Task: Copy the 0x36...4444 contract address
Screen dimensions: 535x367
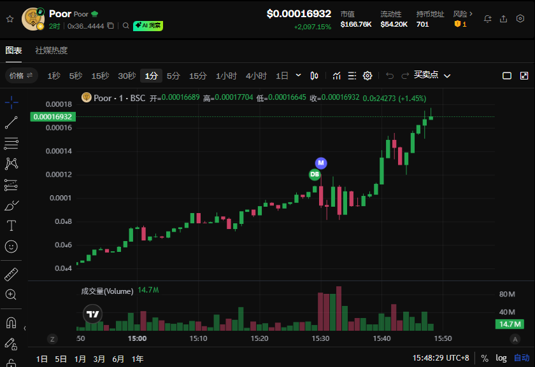Action: (110, 26)
